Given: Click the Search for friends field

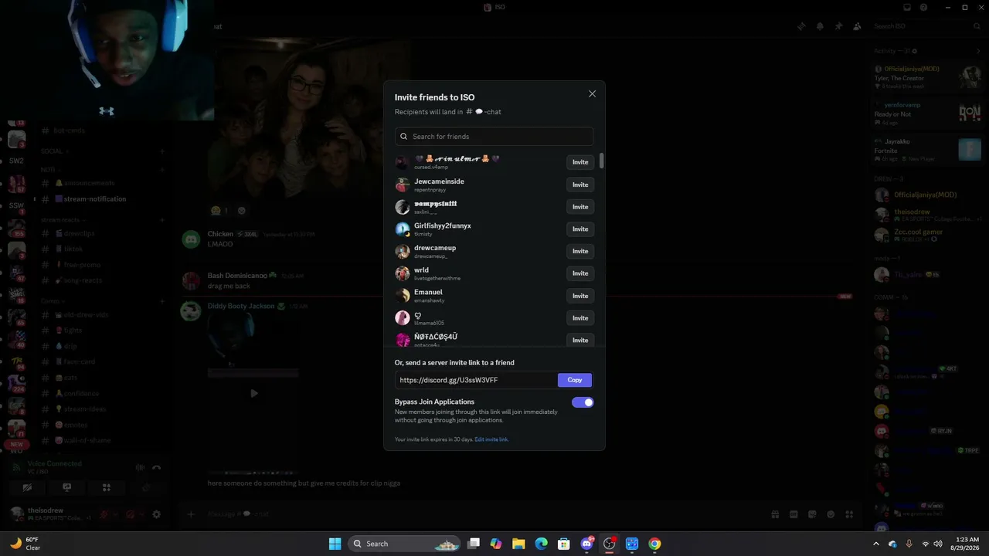Looking at the screenshot, I should click(x=494, y=137).
